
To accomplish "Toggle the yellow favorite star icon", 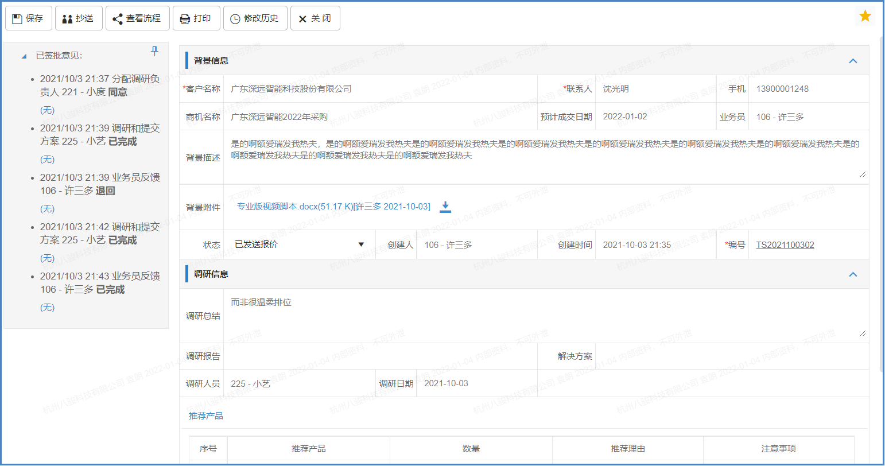I will tap(865, 16).
